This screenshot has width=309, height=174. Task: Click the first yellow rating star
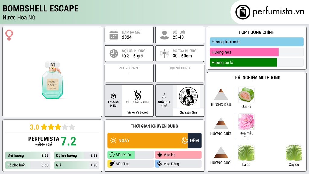[x=44, y=127]
